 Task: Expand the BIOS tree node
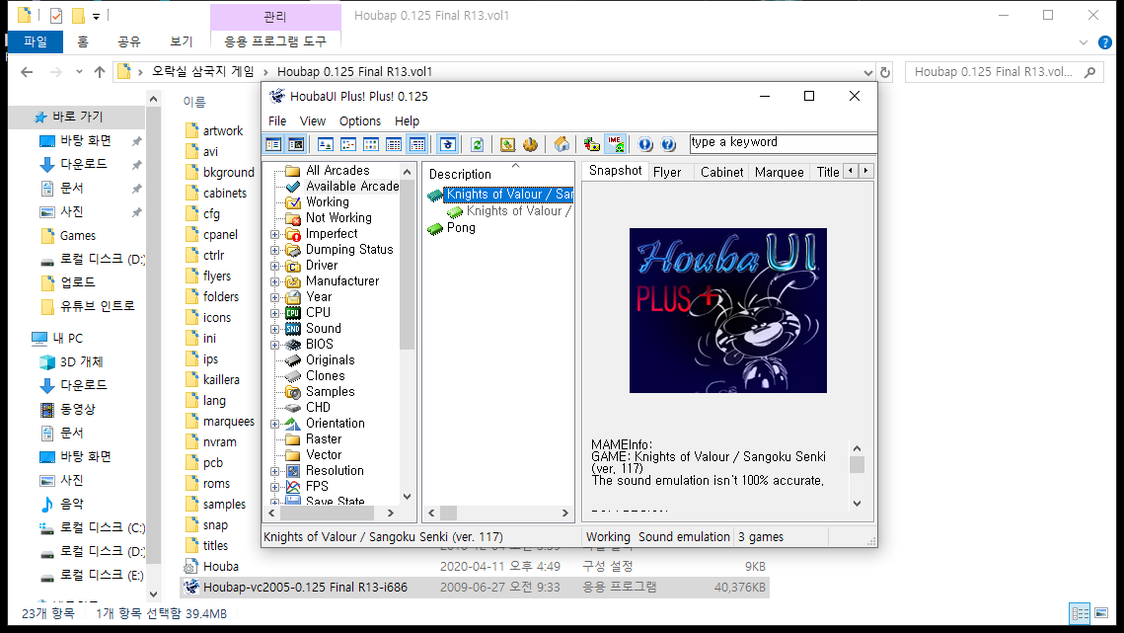pos(274,345)
